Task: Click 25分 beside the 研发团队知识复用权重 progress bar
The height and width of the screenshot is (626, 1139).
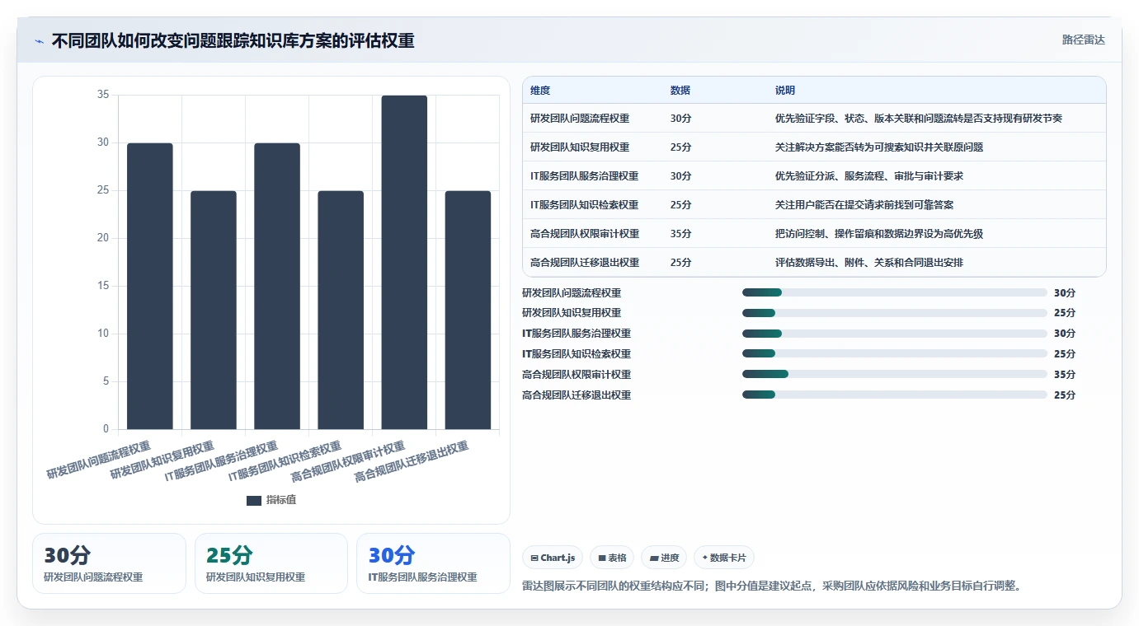Action: 1065,313
